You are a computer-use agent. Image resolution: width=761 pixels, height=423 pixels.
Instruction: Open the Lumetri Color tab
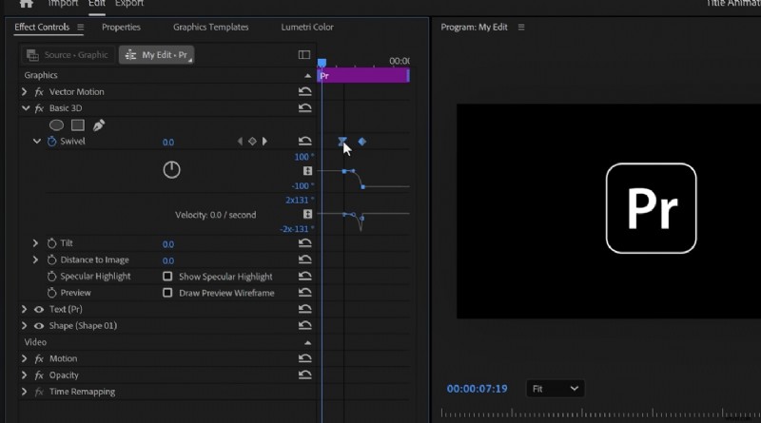click(x=307, y=28)
